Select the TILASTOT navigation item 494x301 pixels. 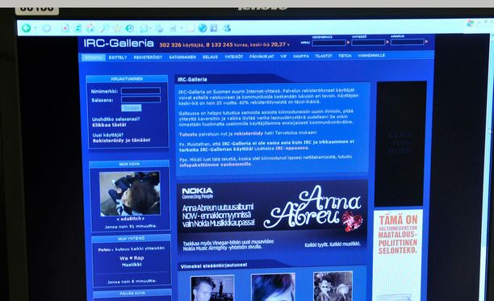tap(324, 56)
